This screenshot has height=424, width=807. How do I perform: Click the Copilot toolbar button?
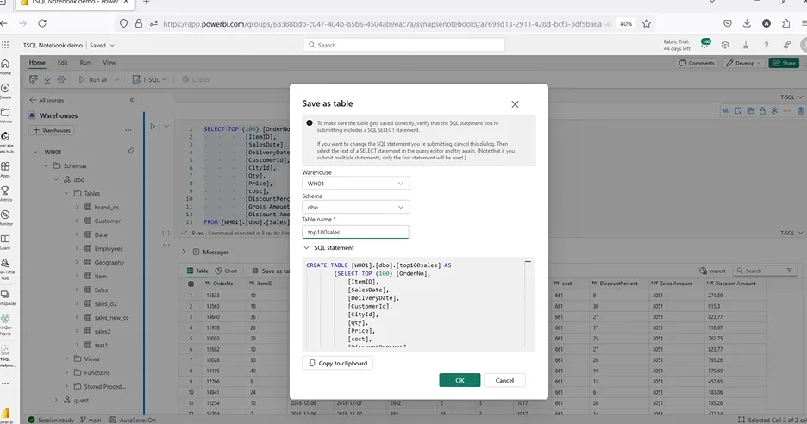tap(196, 79)
